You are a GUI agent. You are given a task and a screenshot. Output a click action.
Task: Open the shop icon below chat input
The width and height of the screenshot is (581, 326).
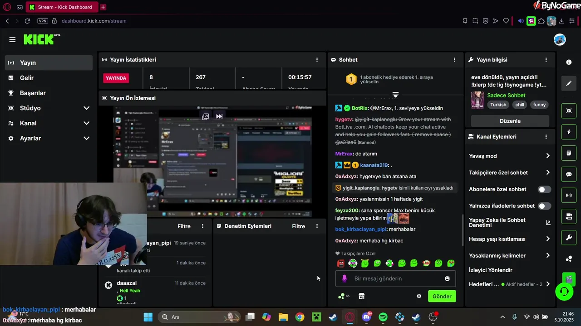click(361, 296)
